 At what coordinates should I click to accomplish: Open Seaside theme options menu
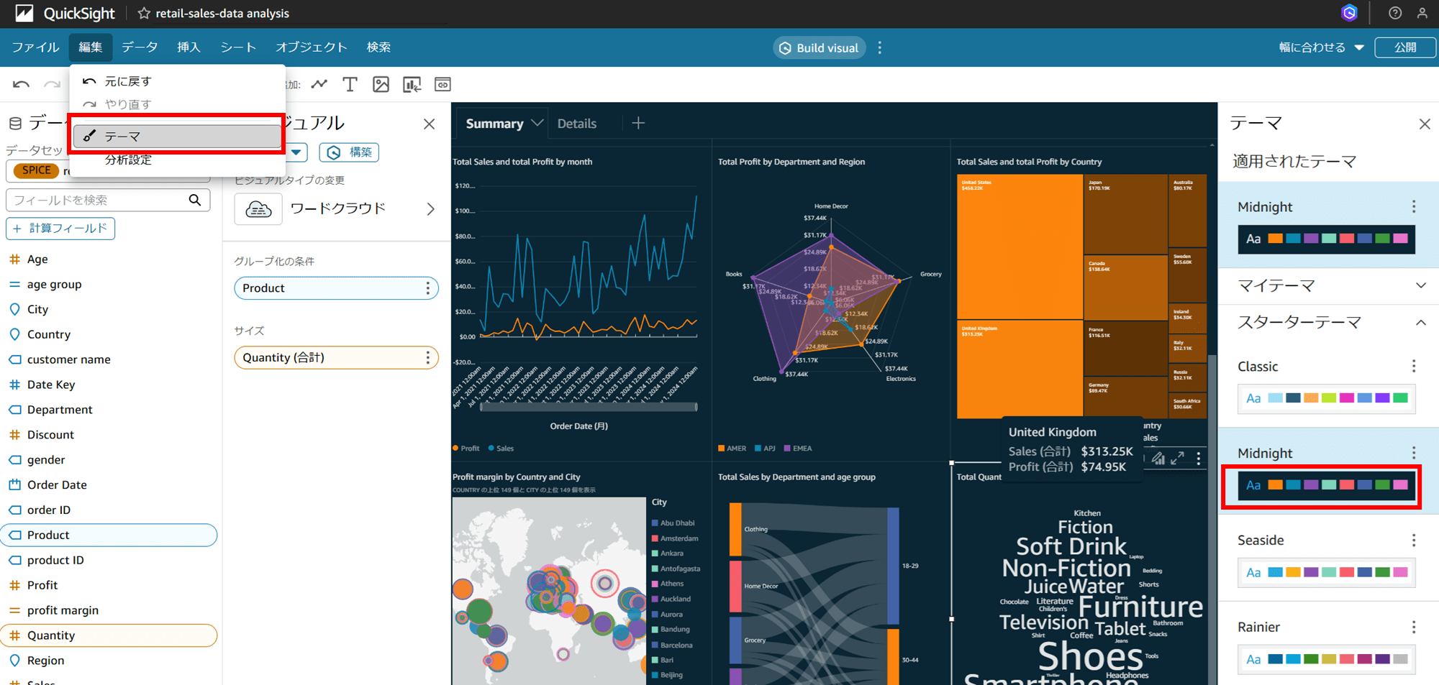(x=1414, y=540)
